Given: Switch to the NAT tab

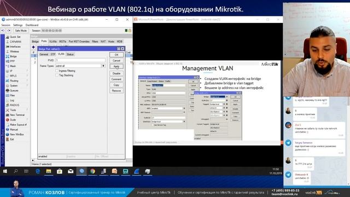Looking at the screenshot, I should [x=103, y=42].
